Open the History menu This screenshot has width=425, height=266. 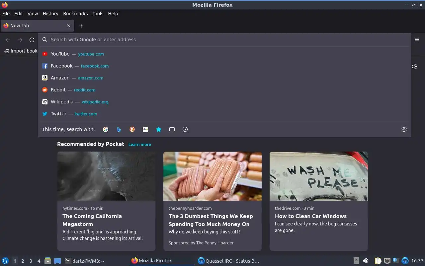[50, 14]
